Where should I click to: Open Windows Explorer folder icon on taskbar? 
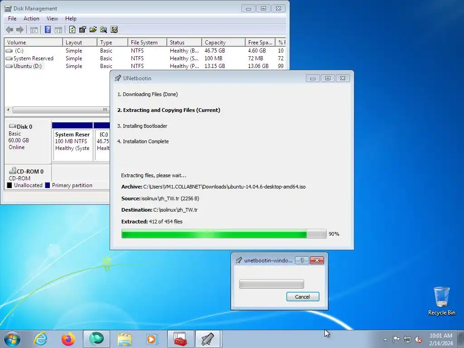coord(125,339)
